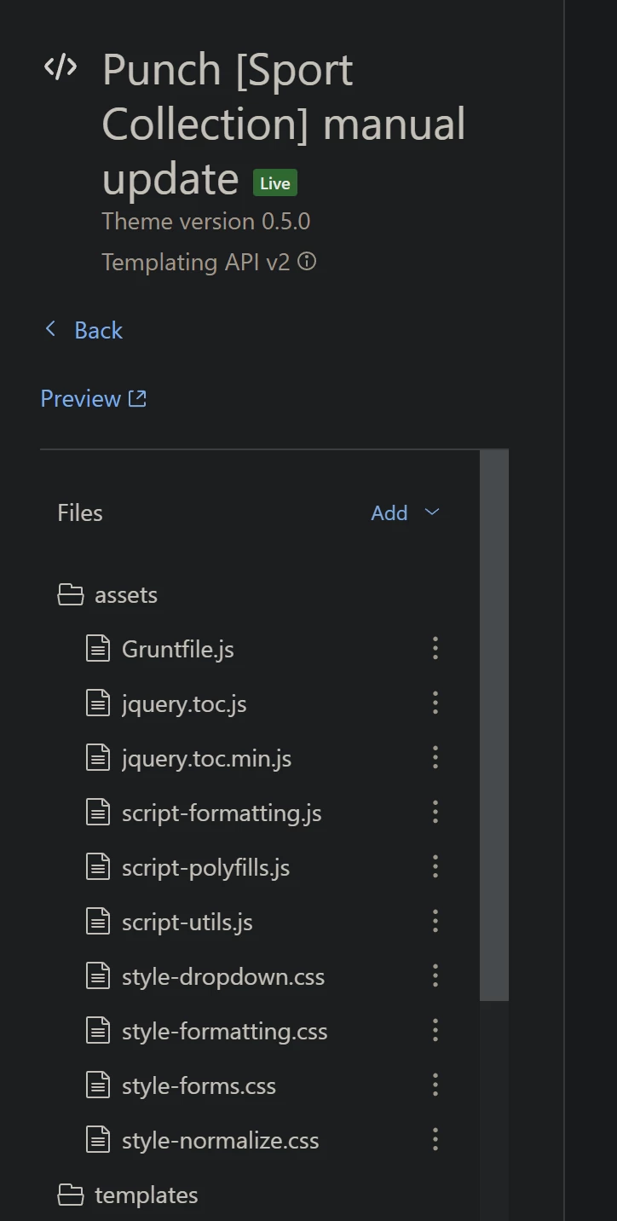Image resolution: width=617 pixels, height=1221 pixels.
Task: Open the Preview link
Action: [x=81, y=398]
